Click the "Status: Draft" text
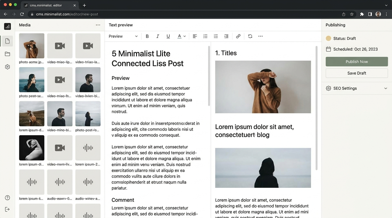392x218 pixels. point(344,38)
